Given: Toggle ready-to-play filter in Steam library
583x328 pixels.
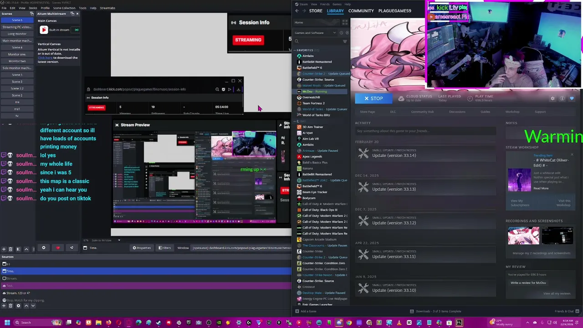Looking at the screenshot, I should [347, 33].
